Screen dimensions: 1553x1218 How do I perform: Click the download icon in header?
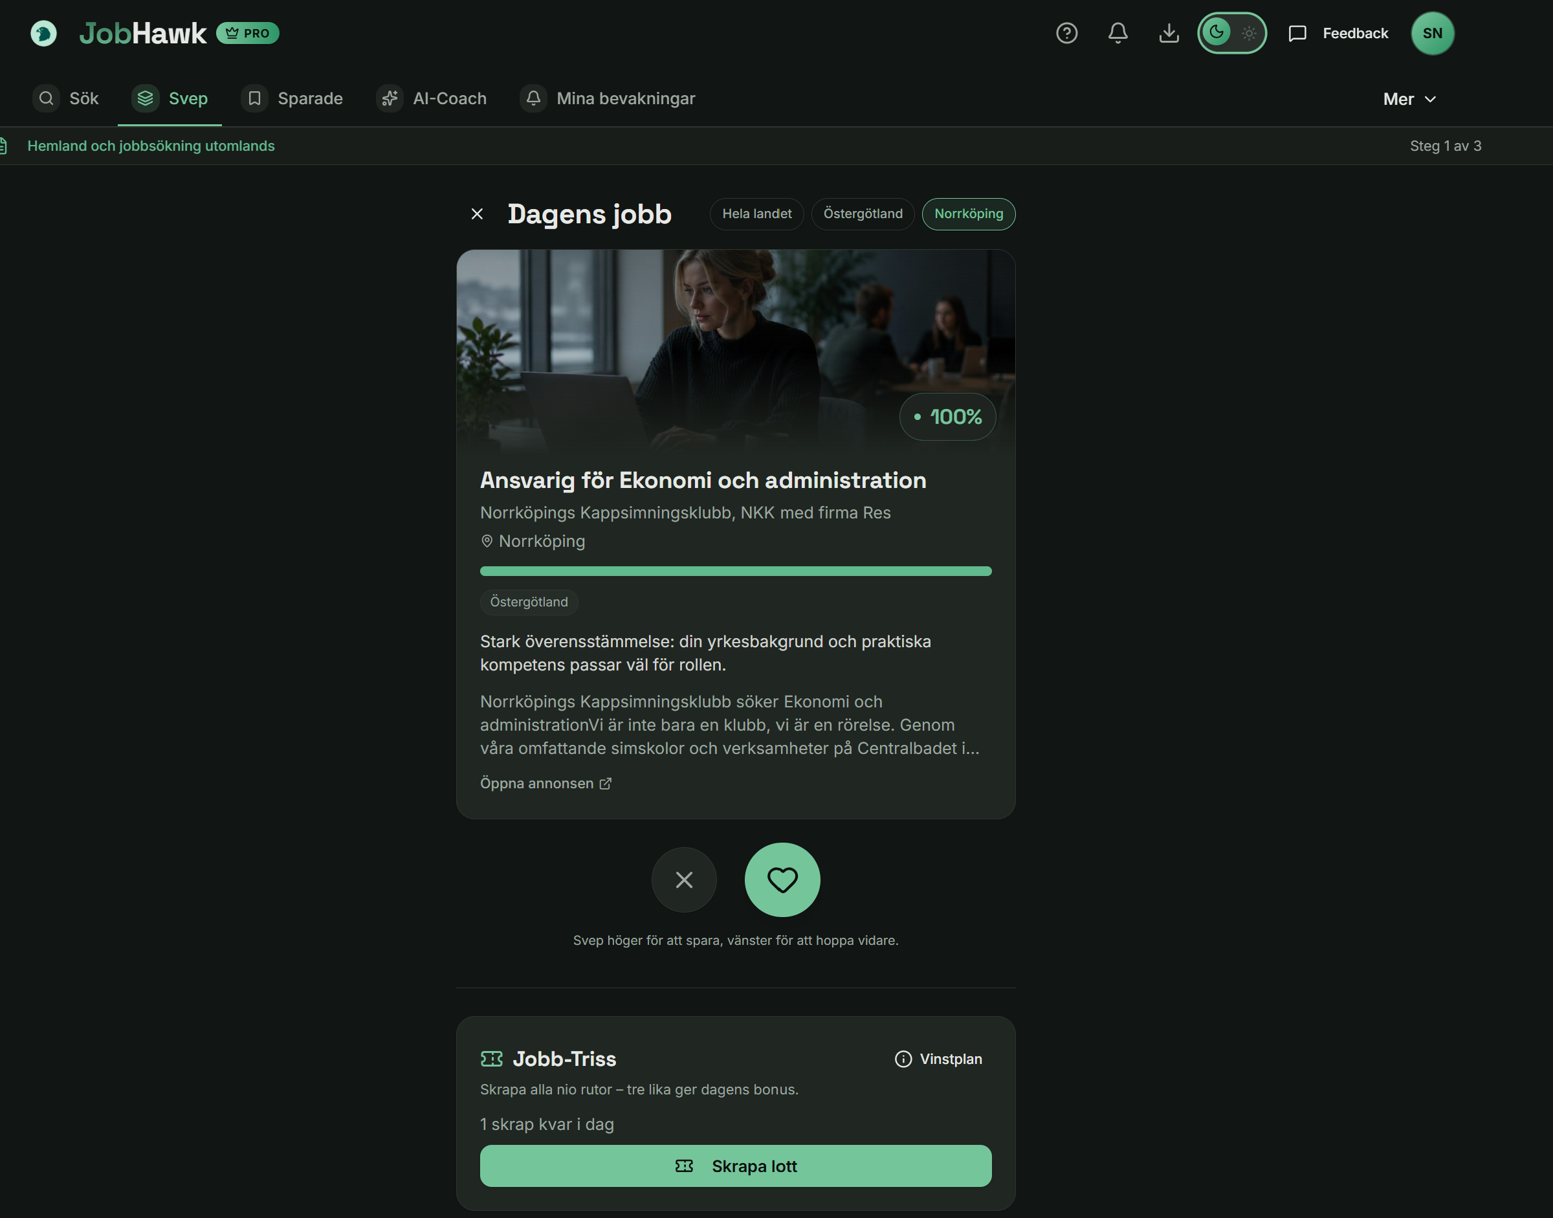(1169, 34)
